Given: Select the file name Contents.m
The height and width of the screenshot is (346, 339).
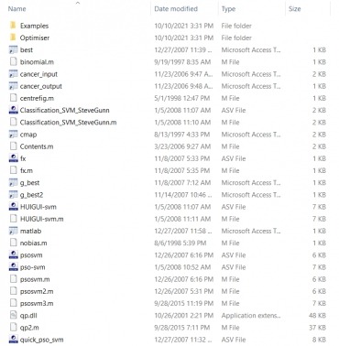Looking at the screenshot, I should point(37,146).
